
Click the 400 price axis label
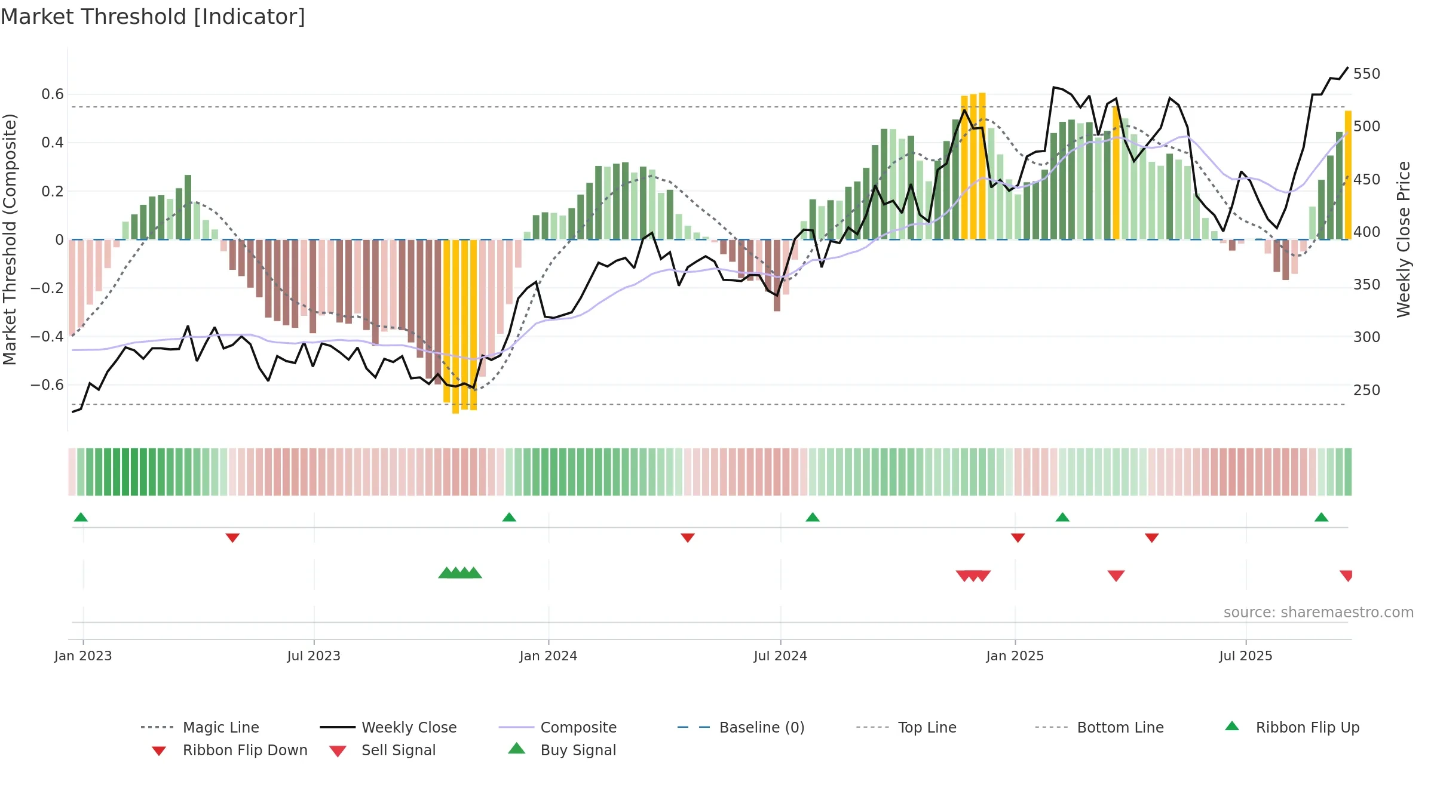[1367, 232]
